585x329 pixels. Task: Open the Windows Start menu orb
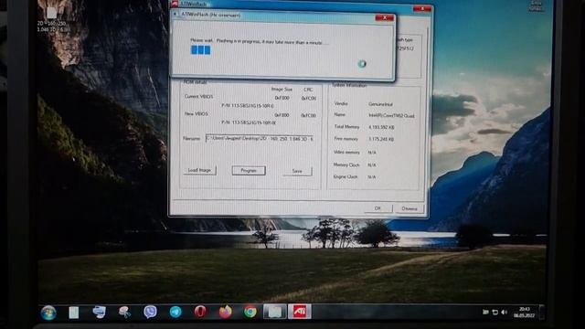[x=48, y=313]
